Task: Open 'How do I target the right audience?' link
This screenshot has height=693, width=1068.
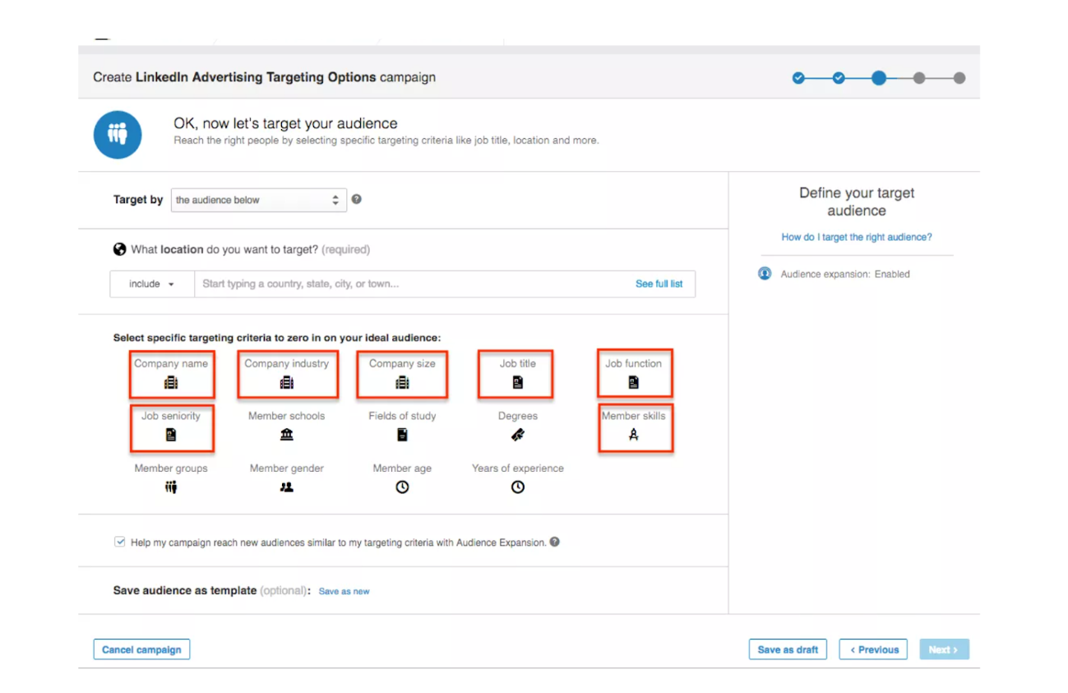Action: [x=857, y=237]
